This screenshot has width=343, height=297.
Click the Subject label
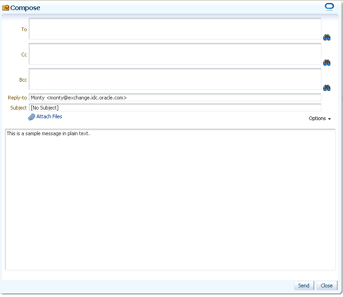pyautogui.click(x=18, y=108)
